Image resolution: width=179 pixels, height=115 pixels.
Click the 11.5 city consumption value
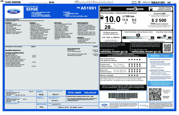[125, 20]
